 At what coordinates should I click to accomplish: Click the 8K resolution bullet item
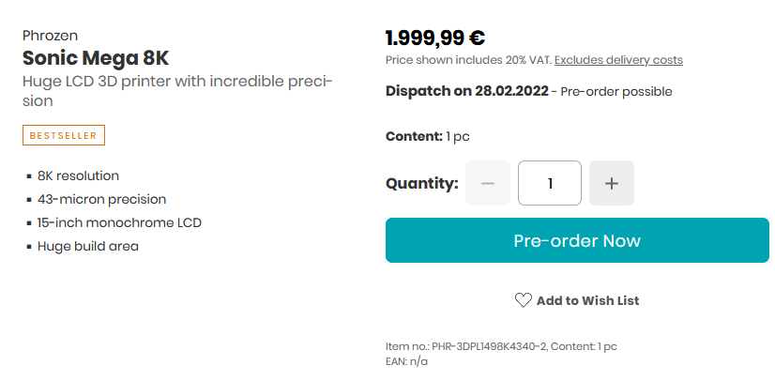[78, 175]
